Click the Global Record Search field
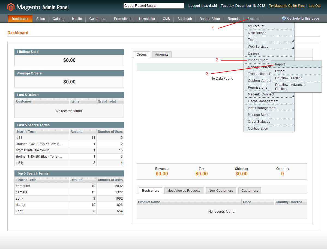Viewport: 327px width, 249px height. coord(153,5)
